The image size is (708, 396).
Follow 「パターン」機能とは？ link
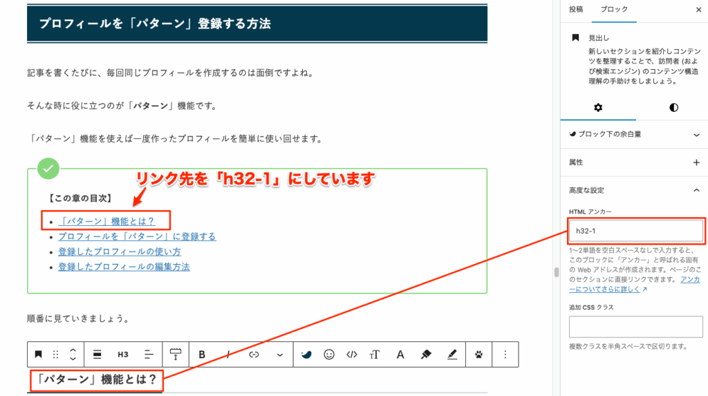point(107,221)
